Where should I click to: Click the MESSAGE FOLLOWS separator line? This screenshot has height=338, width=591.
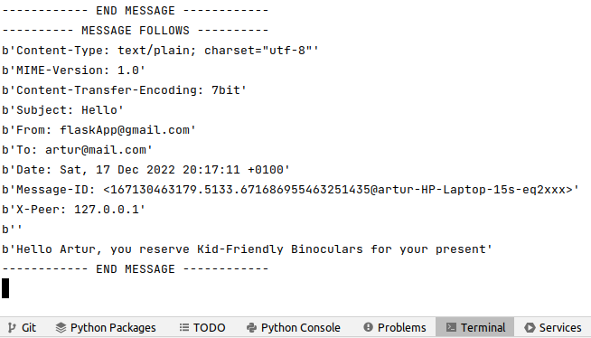[136, 31]
